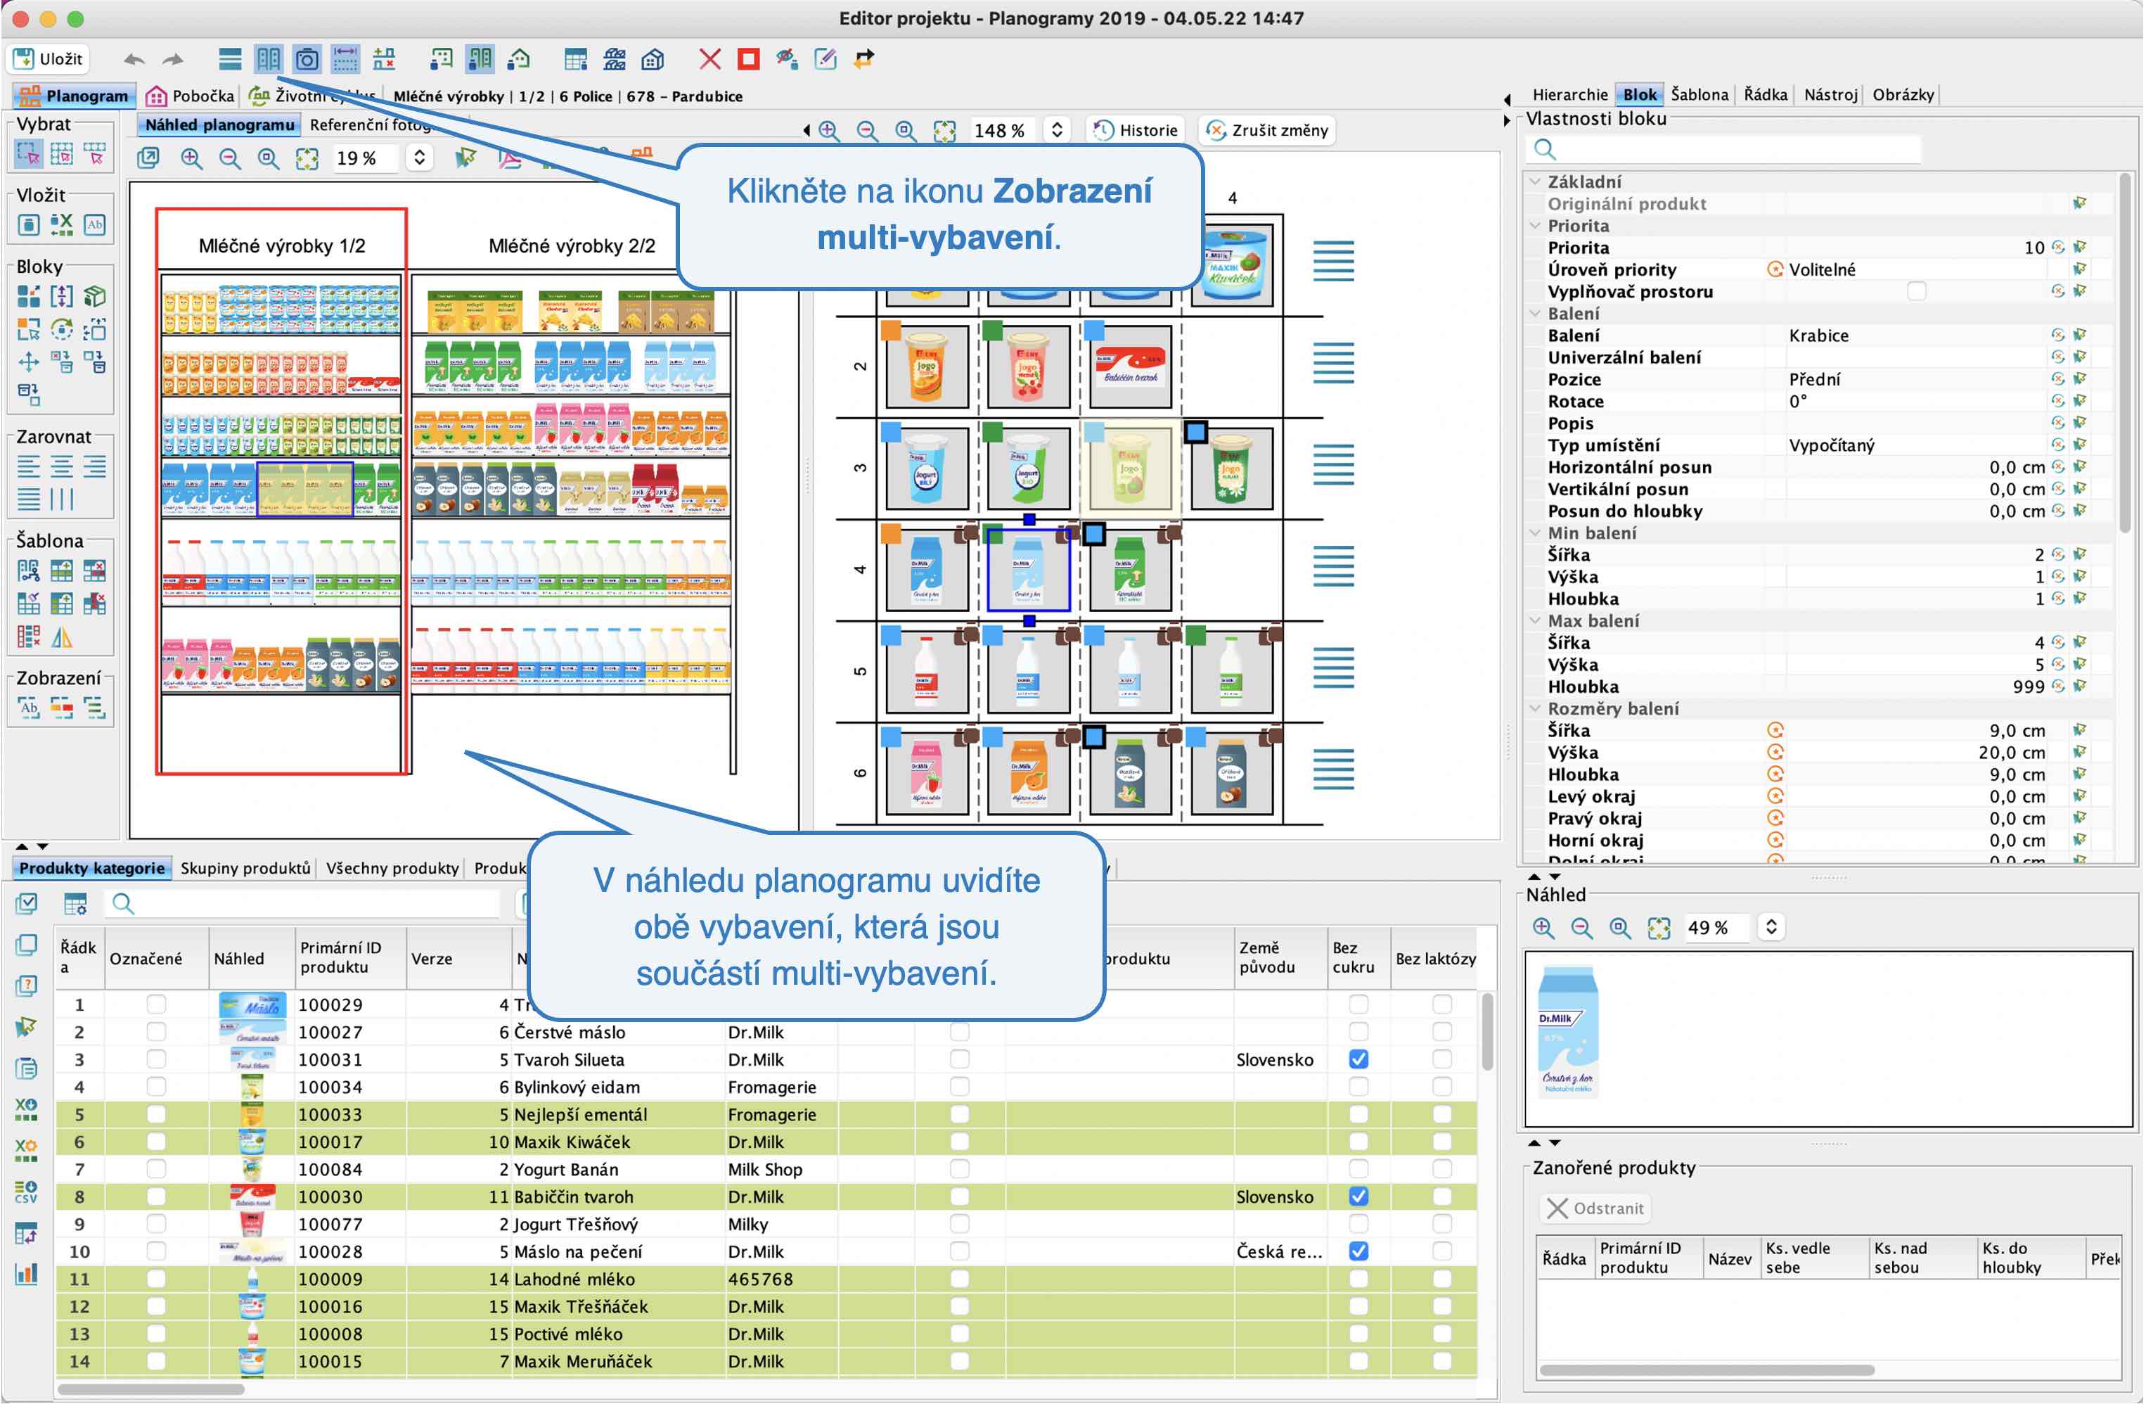This screenshot has width=2146, height=1404.
Task: Check Označené box for Yogurt Banán
Action: pos(156,1170)
